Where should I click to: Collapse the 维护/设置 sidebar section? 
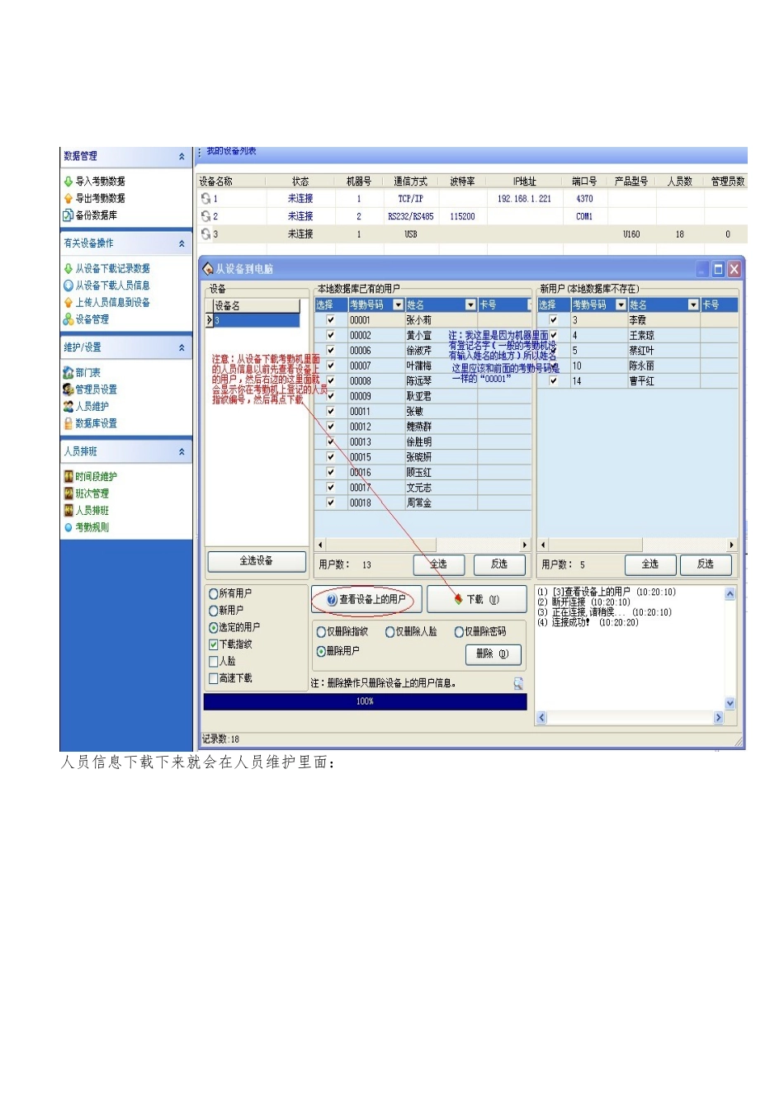(x=182, y=348)
